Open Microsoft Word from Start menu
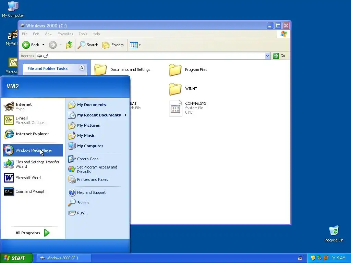 [x=33, y=178]
